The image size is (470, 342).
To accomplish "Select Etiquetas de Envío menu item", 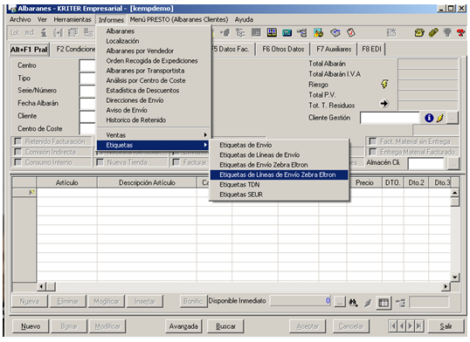I will click(x=279, y=145).
